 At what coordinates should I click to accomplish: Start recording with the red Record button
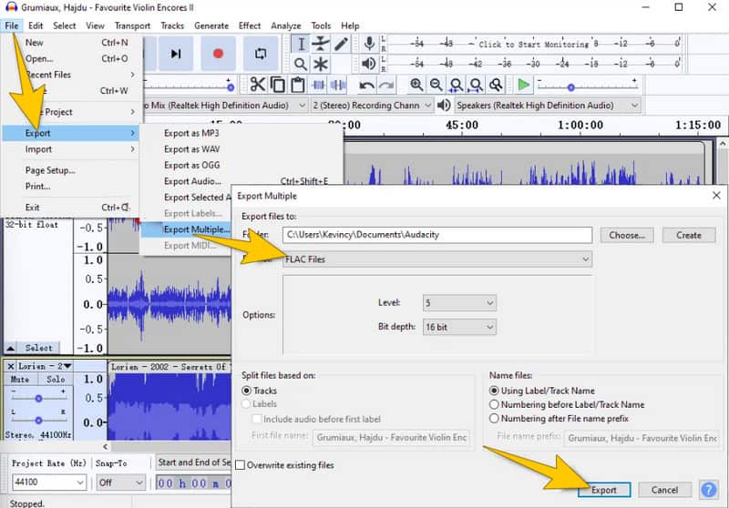(x=218, y=54)
